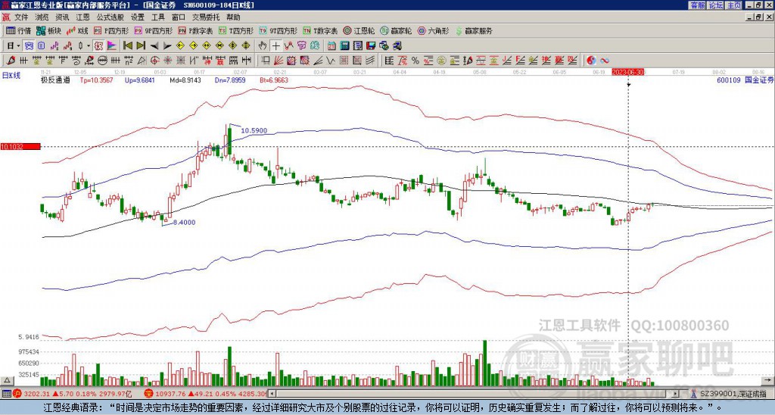Open the calendar 21 icon
Screen dimensions: 775x415
pyautogui.click(x=331, y=46)
